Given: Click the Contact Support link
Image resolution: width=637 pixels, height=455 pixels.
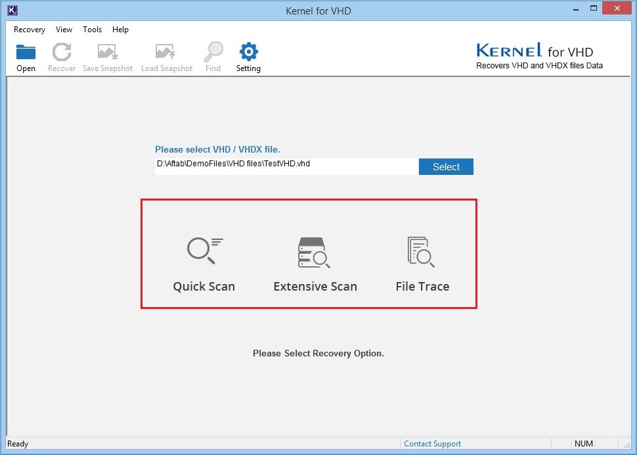Looking at the screenshot, I should [432, 444].
